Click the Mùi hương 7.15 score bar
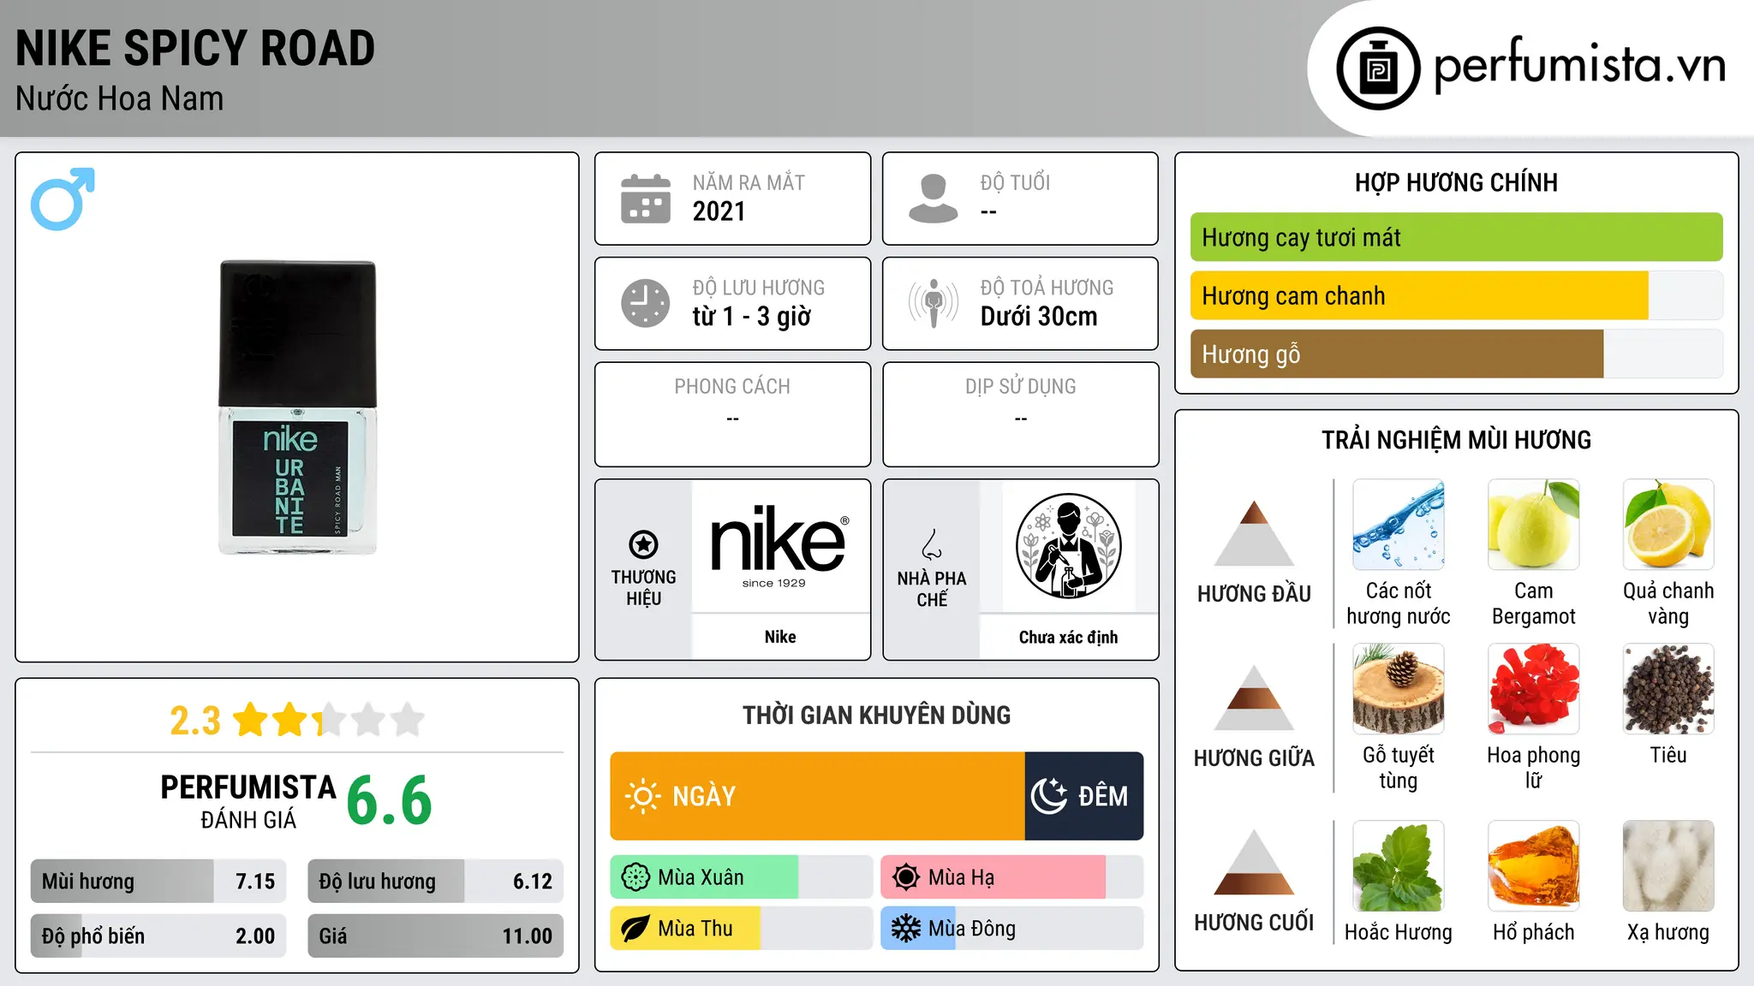The image size is (1754, 986). pyautogui.click(x=158, y=882)
